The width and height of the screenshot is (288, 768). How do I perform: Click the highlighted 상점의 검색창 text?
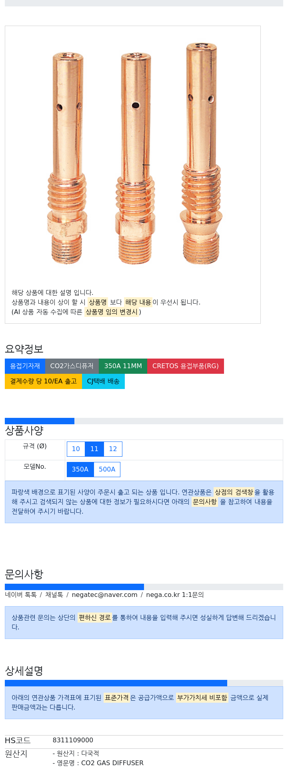[x=234, y=492]
